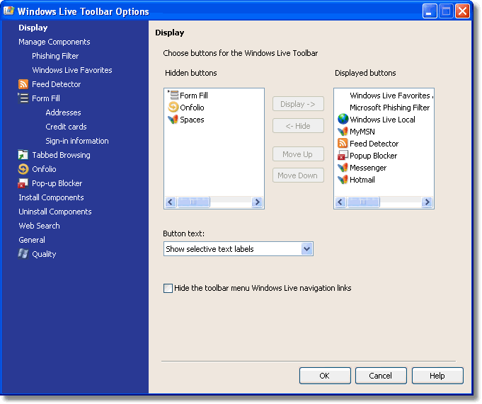Viewport: 482px width, 404px height.
Task: Click the Feed Detector icon in Displayed buttons
Action: pyautogui.click(x=343, y=144)
